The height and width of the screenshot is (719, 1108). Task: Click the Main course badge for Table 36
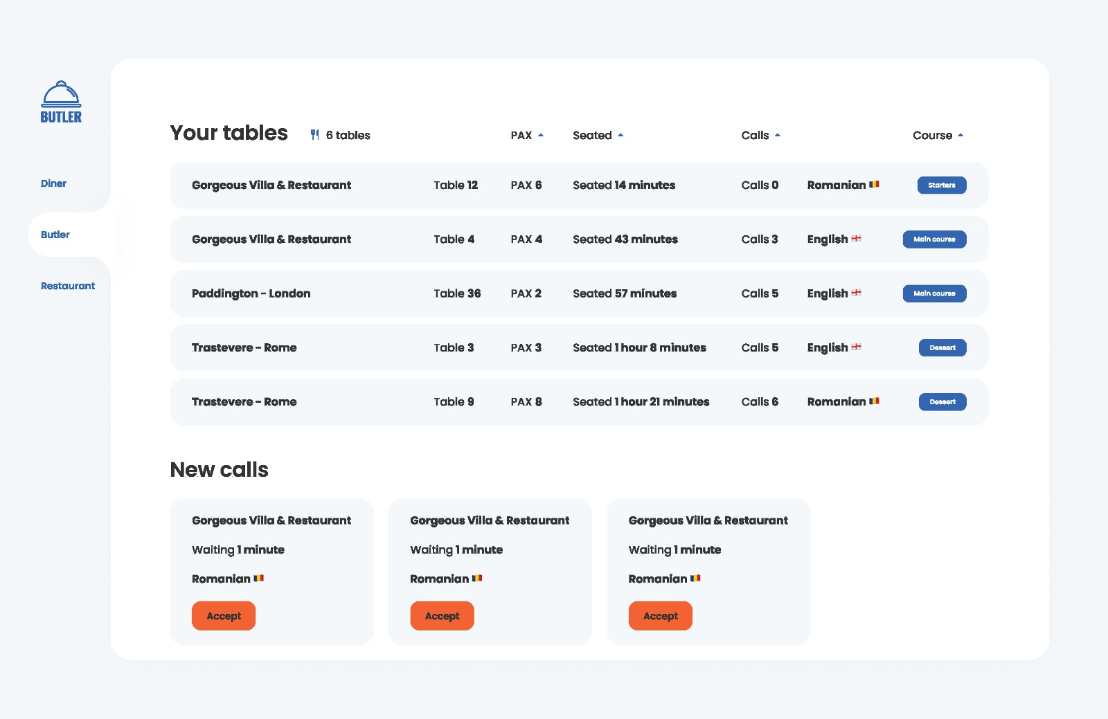pyautogui.click(x=934, y=293)
